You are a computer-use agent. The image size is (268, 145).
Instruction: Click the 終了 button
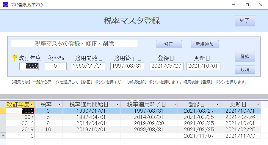pyautogui.click(x=245, y=21)
